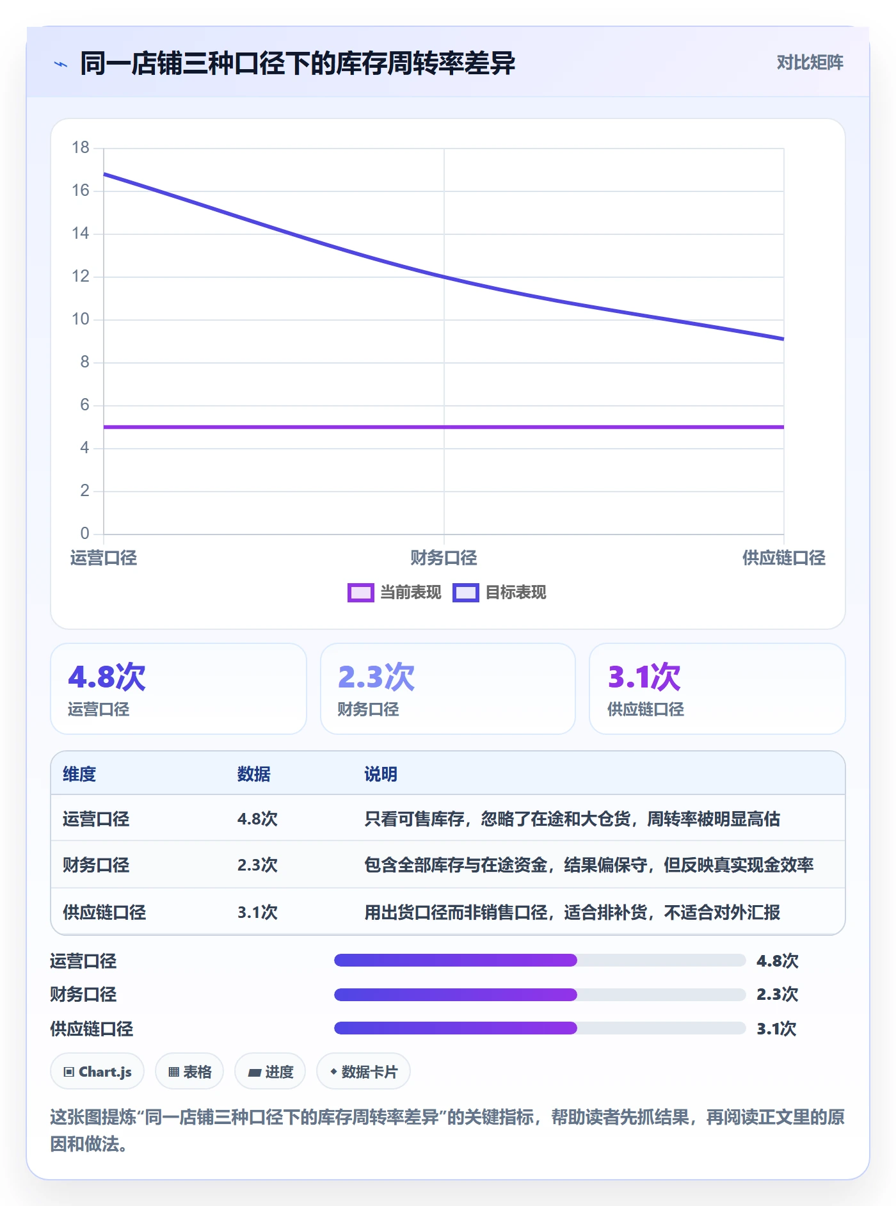Select the 4.8次 运营口径 data card
Screen dimensions: 896x1206
(179, 689)
